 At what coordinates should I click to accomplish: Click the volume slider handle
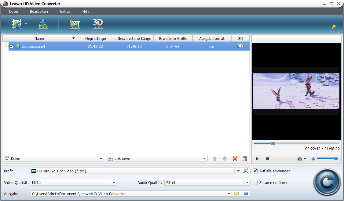[336, 159]
